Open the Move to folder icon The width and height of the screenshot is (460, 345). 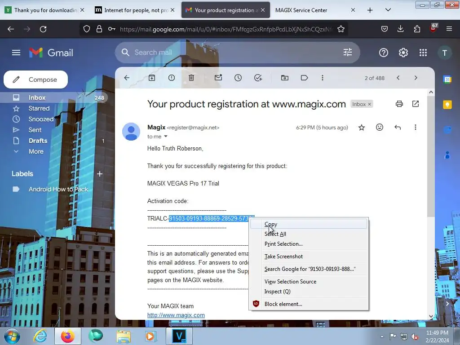(x=284, y=78)
